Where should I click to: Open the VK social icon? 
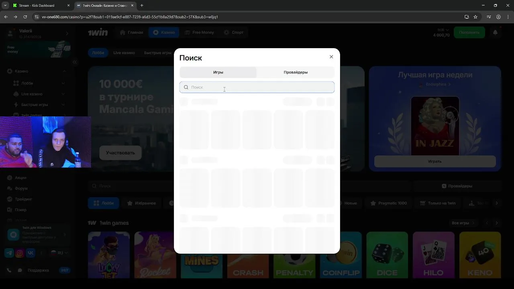click(x=31, y=253)
